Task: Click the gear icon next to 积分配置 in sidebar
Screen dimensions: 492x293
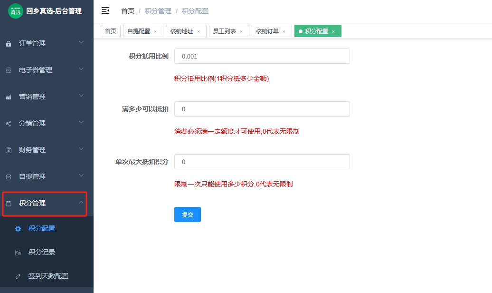Action: (18, 228)
